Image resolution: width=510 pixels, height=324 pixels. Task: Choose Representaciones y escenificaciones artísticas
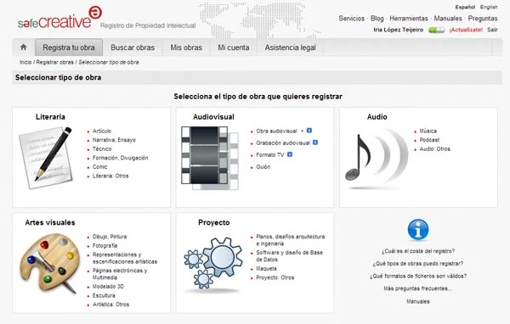[125, 258]
